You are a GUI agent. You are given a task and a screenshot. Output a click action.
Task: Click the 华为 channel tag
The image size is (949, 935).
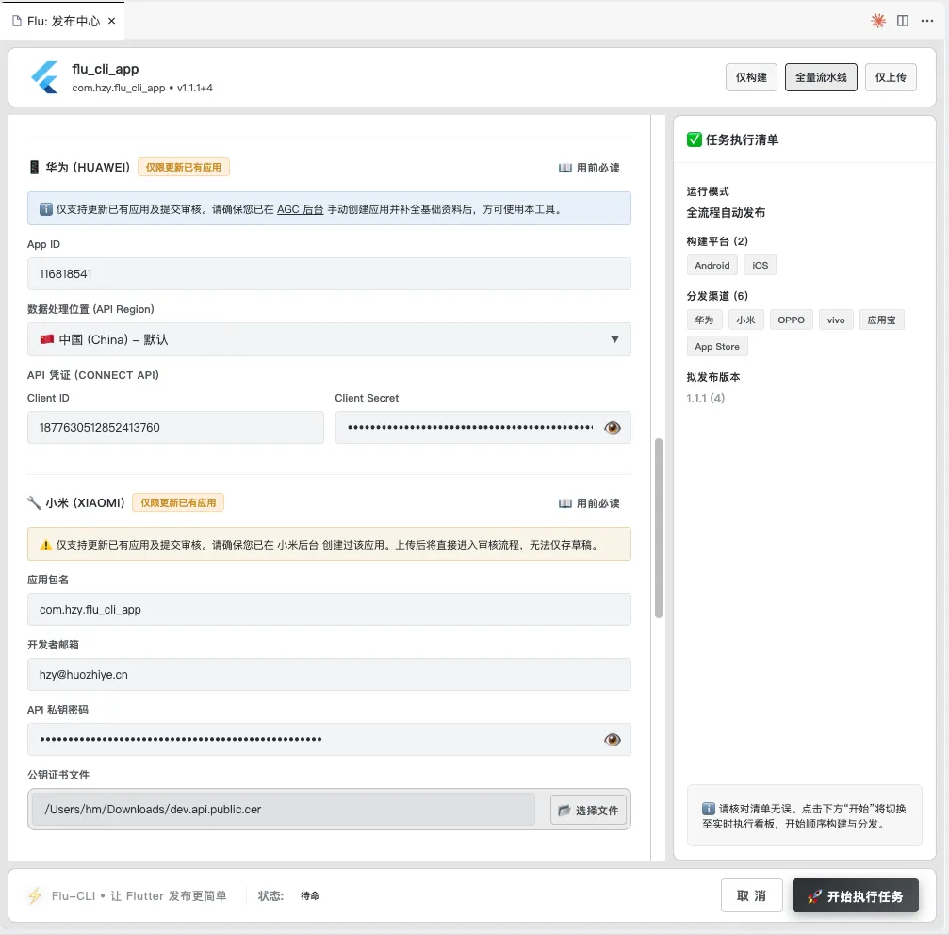tap(704, 320)
